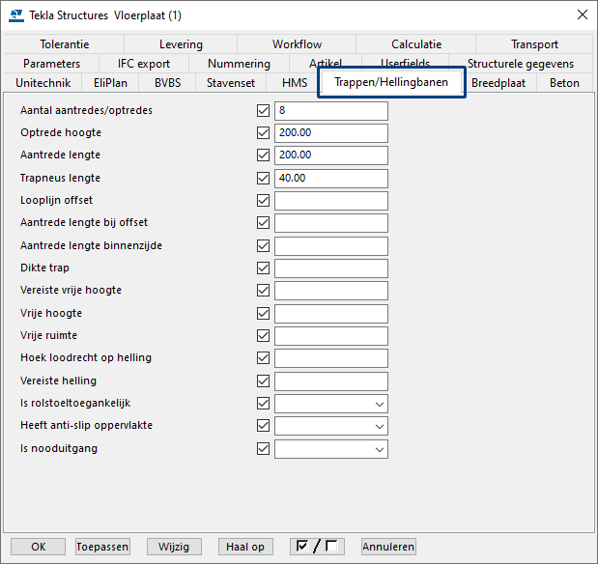The height and width of the screenshot is (564, 598).
Task: Toggle the Aantal aantredes/optredes checkbox
Action: pos(263,111)
